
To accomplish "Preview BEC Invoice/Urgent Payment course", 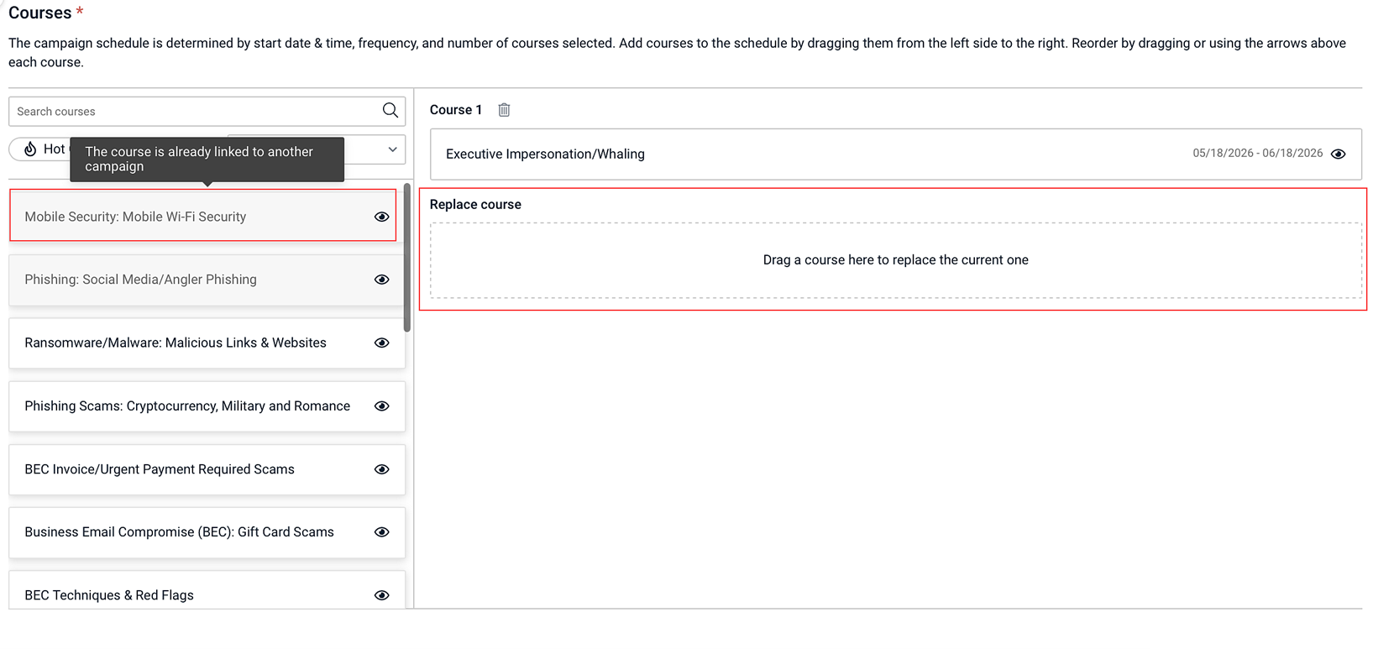I will pyautogui.click(x=381, y=469).
